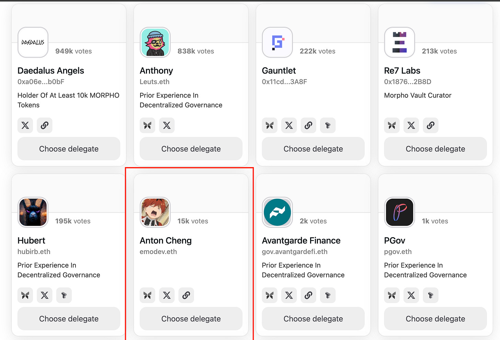Click ENS name pgov.eth
500x340 pixels.
coord(398,252)
